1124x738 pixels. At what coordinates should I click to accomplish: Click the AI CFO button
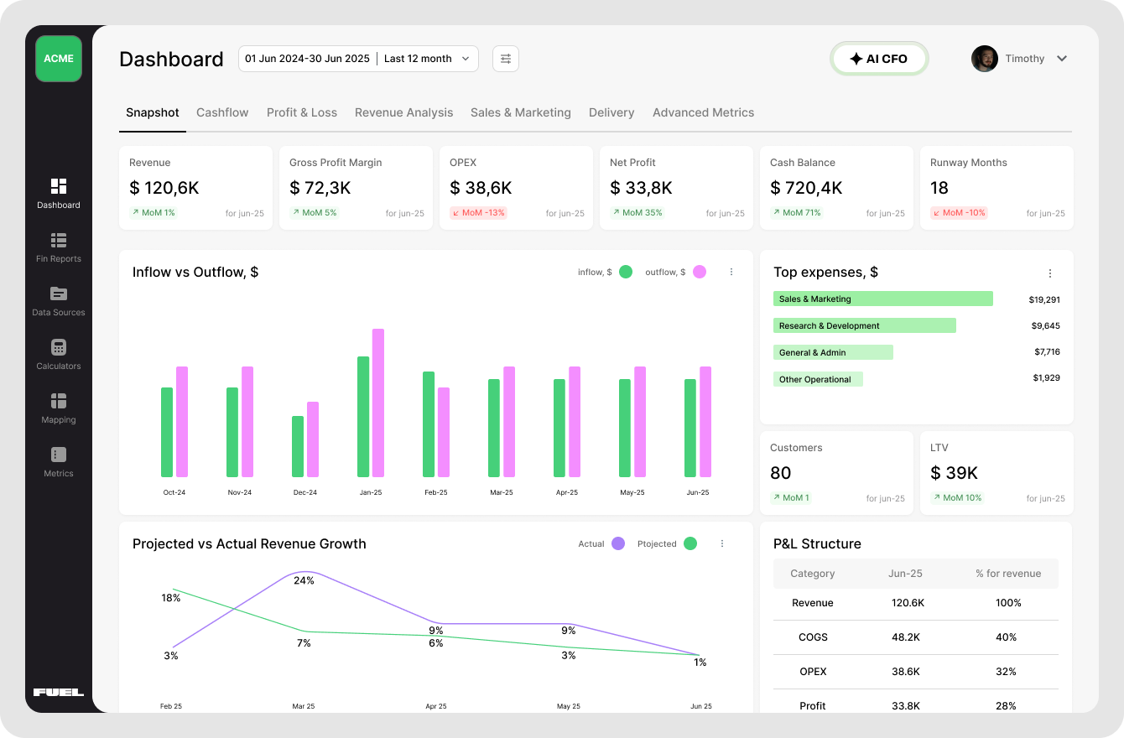[879, 59]
